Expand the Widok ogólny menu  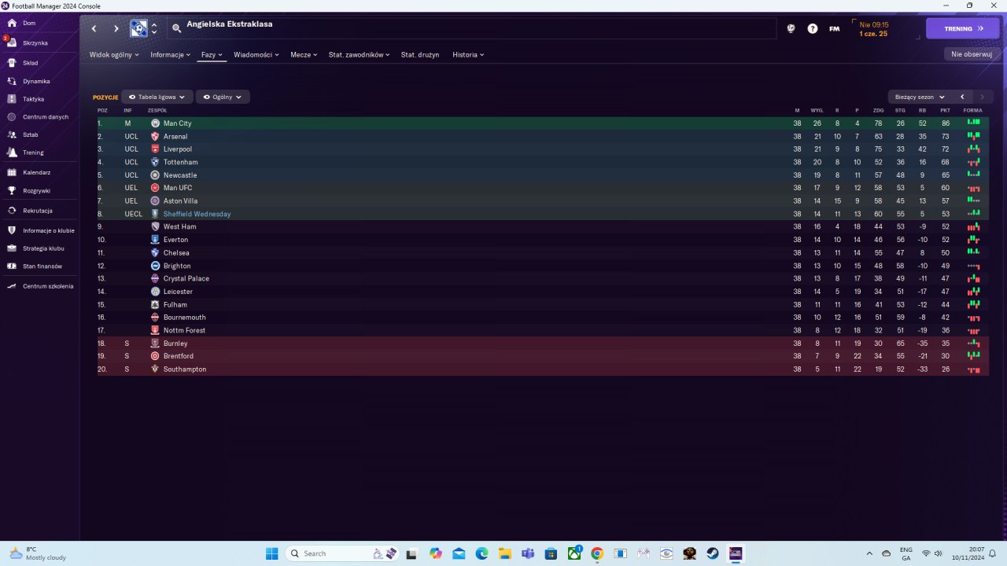tap(114, 55)
